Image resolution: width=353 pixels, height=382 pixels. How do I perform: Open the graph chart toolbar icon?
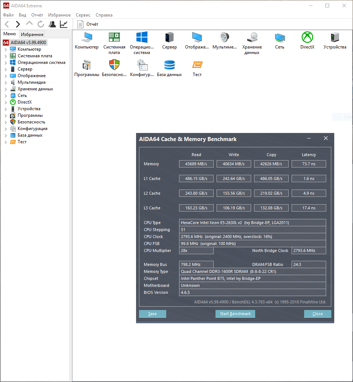point(64,24)
